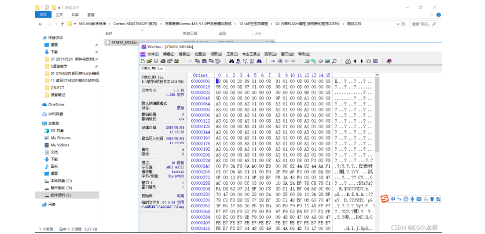Screen dimensions: 485x234
Task: Open the 搜索(S) menu in WinHex
Action: [x=185, y=54]
